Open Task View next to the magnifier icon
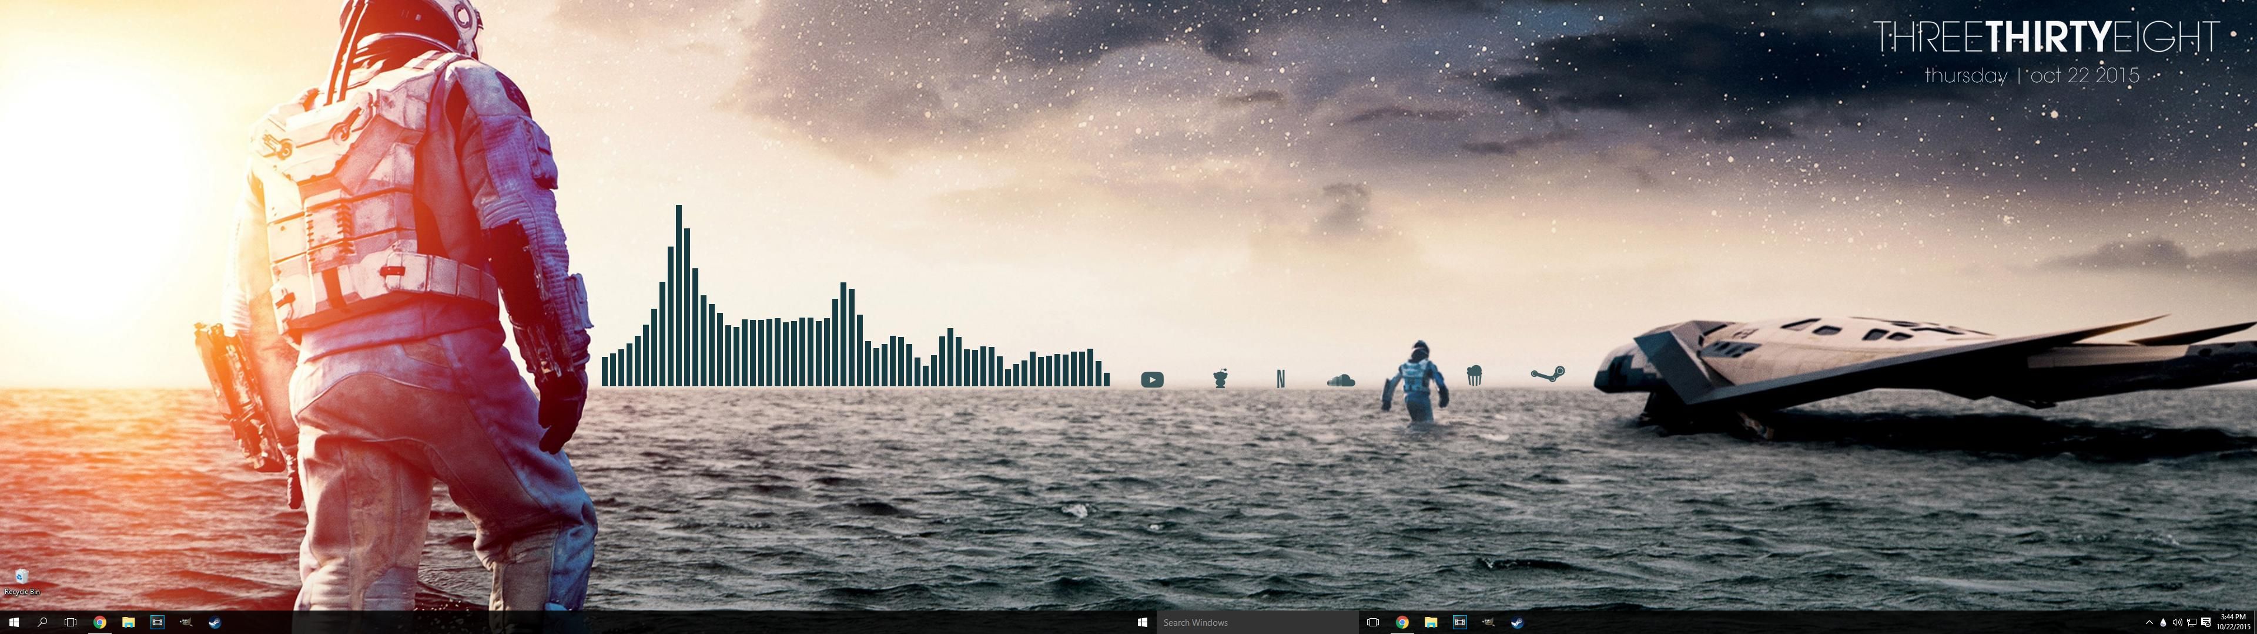The image size is (2257, 634). pos(71,623)
